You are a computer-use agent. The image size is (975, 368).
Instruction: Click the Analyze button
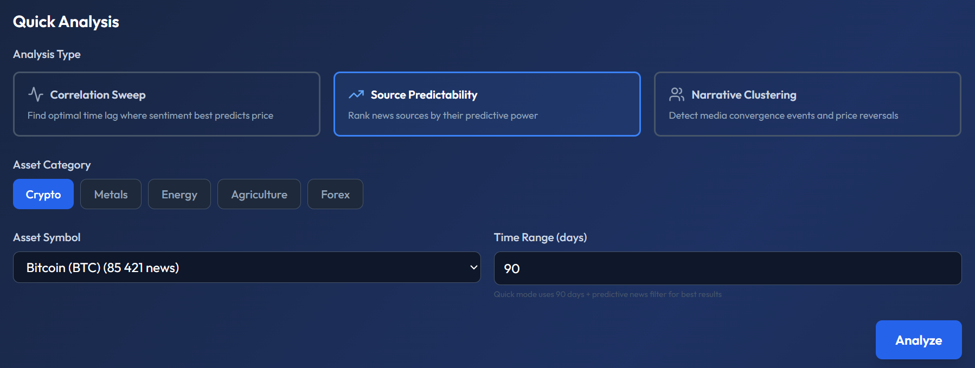tap(918, 340)
